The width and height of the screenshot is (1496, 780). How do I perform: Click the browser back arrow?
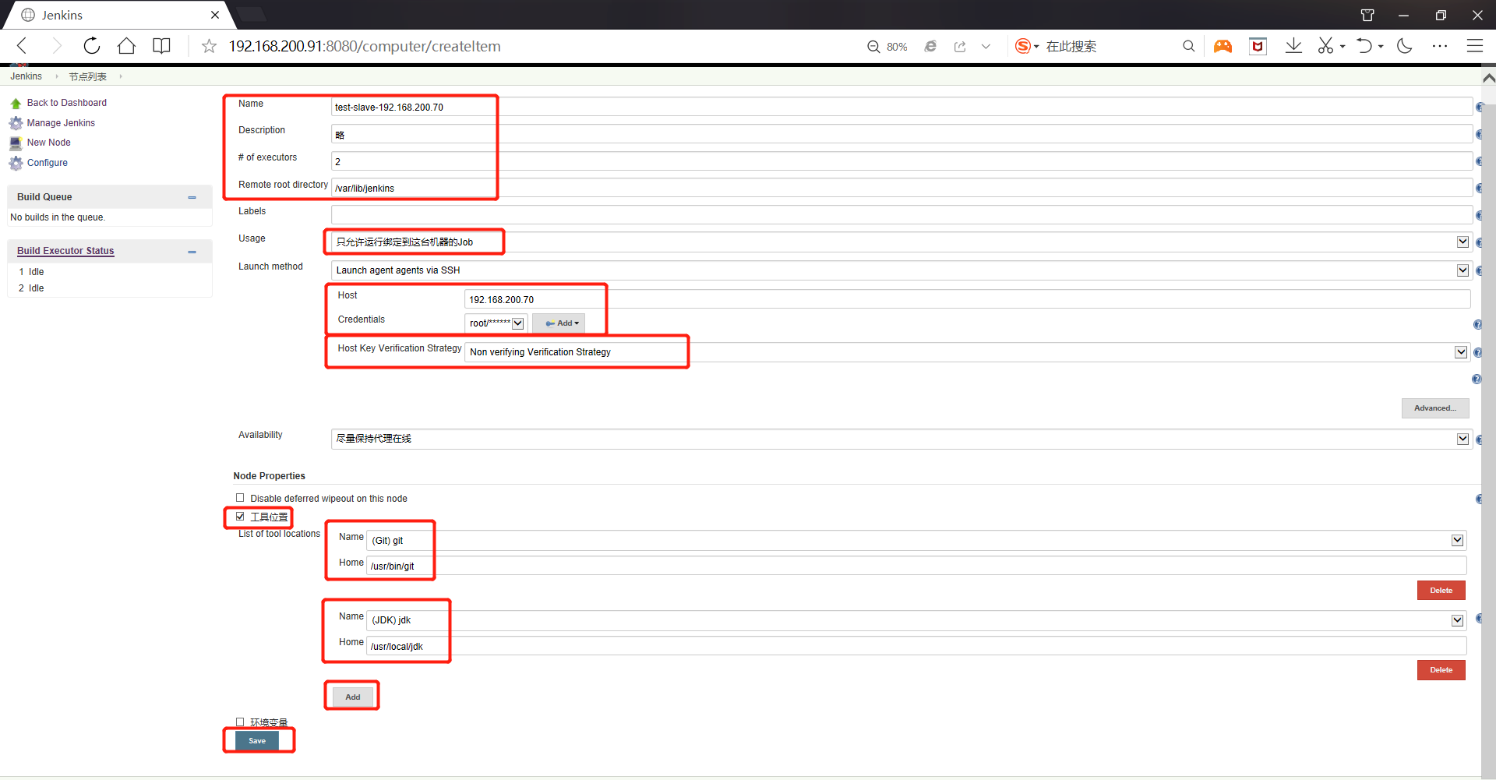(x=23, y=46)
